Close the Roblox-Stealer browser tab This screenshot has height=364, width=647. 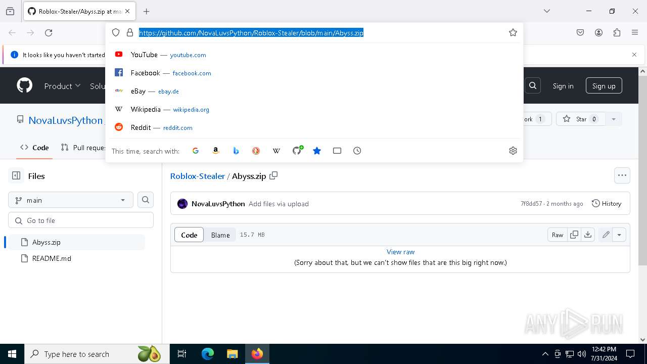127,11
